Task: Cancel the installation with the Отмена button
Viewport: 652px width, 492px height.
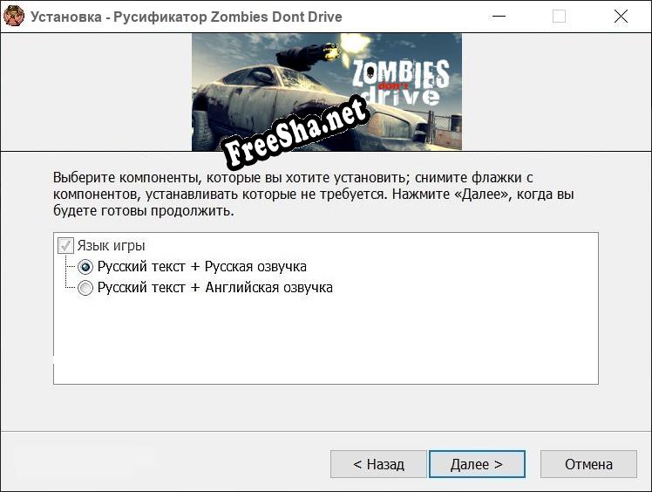Action: tap(588, 464)
